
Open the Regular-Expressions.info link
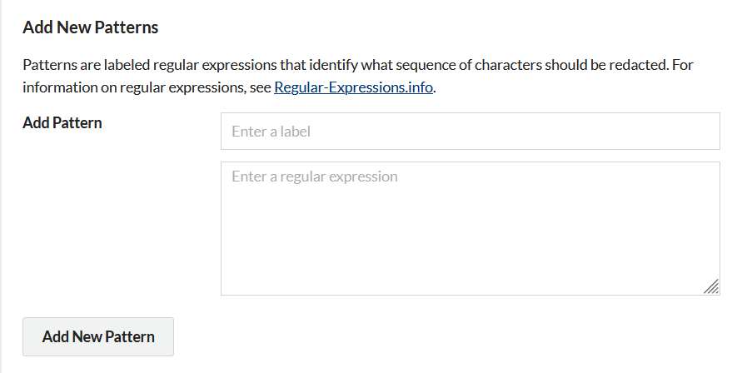click(353, 87)
